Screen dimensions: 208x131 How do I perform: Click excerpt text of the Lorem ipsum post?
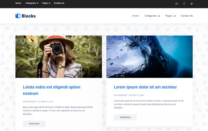[149, 104]
